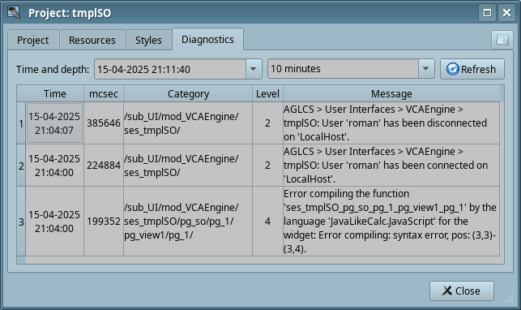Select the syntax error message cell
Viewport: 521px width, 310px height.
[391, 222]
